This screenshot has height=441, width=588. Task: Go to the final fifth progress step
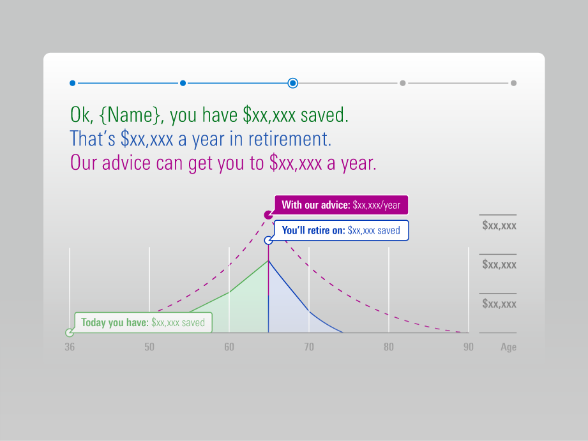point(513,83)
